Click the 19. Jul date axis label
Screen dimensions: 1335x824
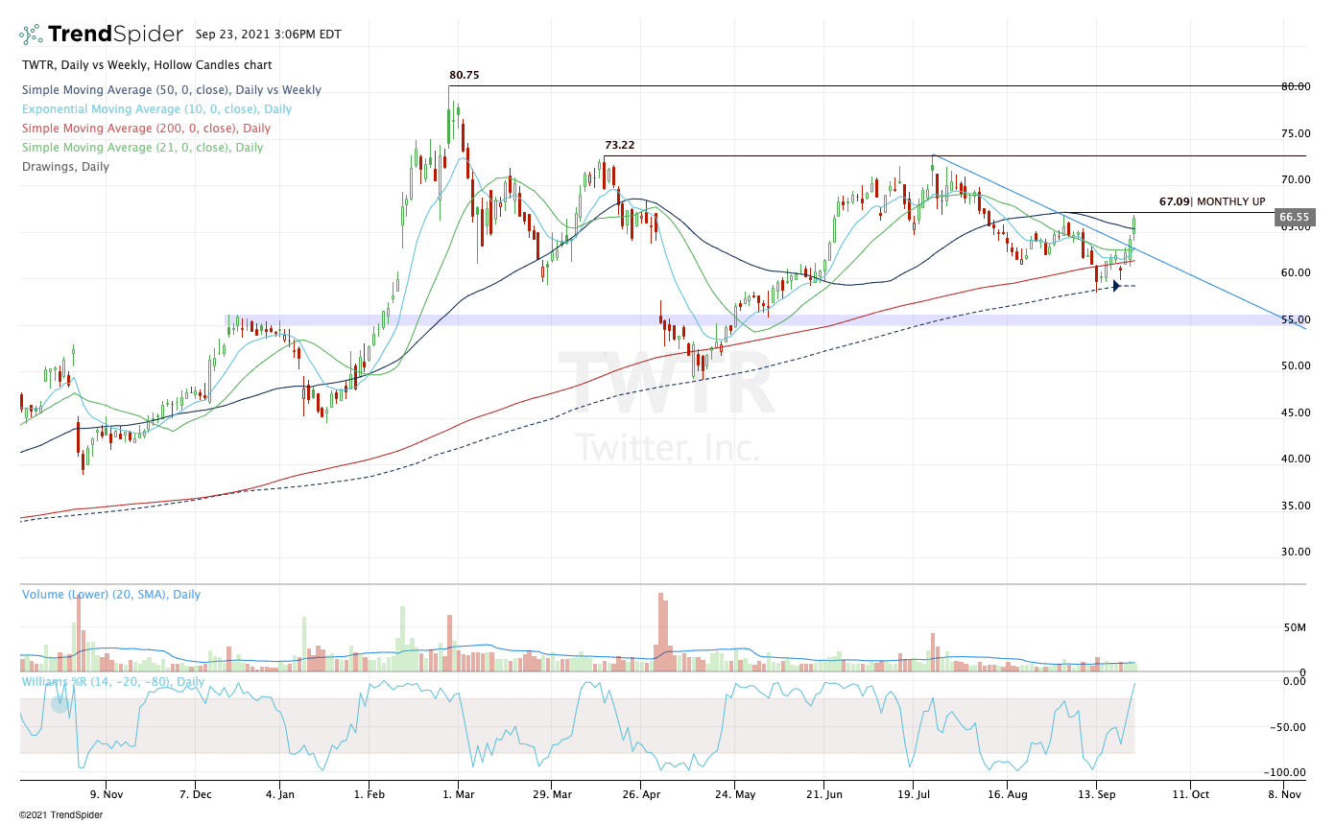[914, 794]
